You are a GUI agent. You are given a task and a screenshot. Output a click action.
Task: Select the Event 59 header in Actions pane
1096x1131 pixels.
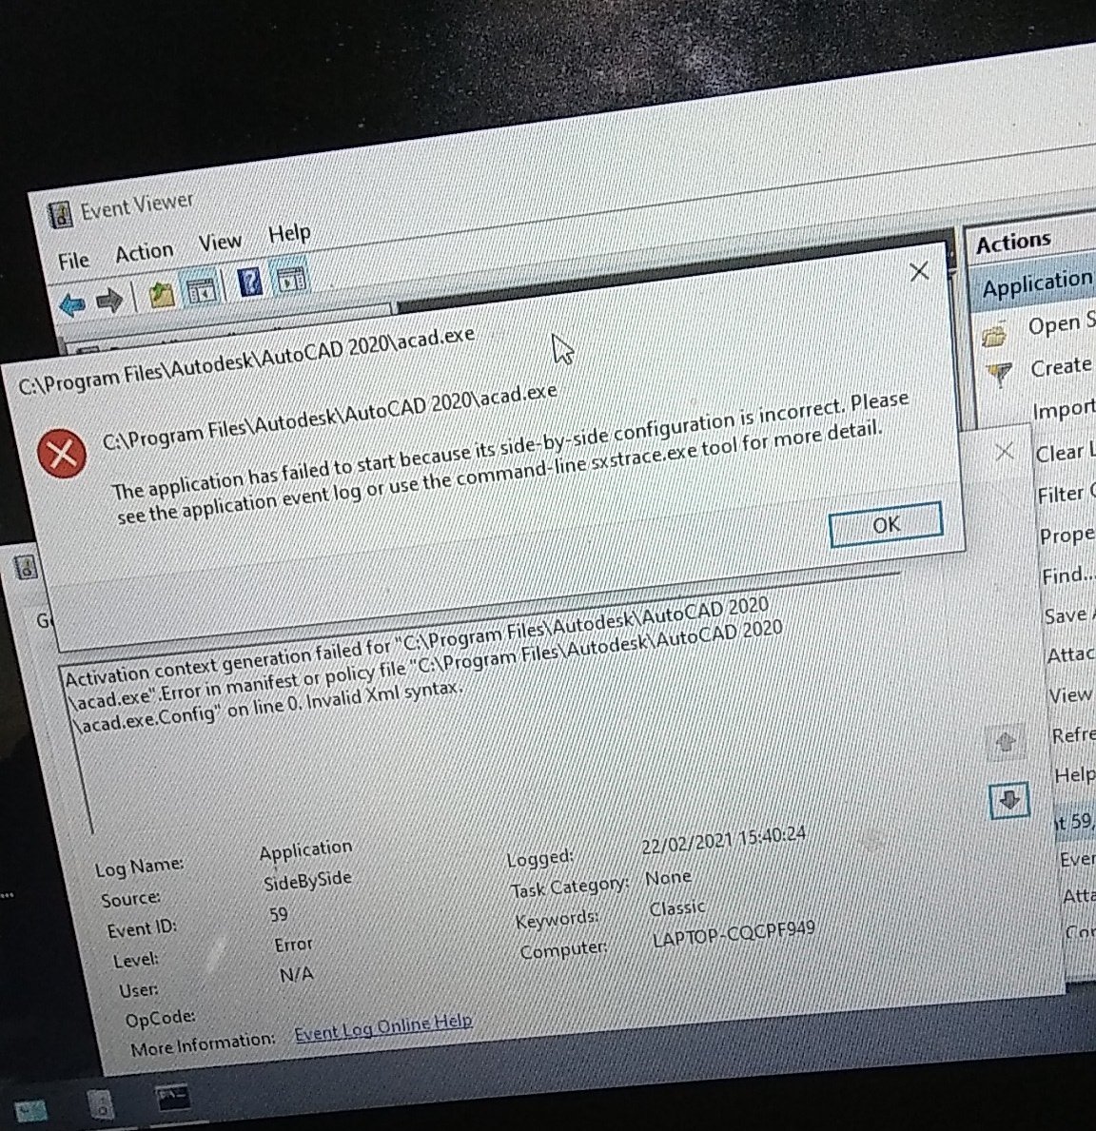pyautogui.click(x=1075, y=822)
